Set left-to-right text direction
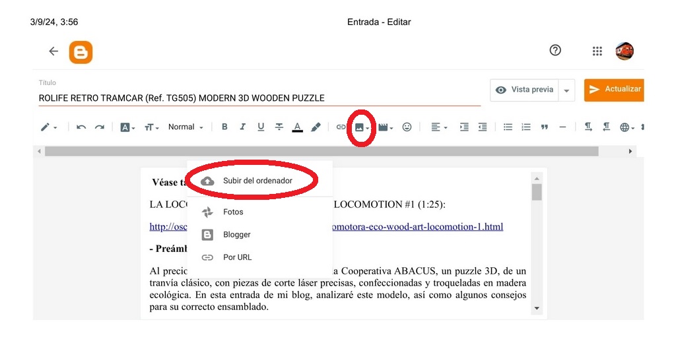The image size is (676, 343). click(588, 127)
